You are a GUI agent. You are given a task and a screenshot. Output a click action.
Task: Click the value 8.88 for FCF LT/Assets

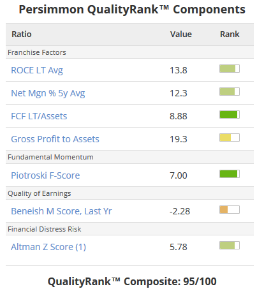click(179, 116)
